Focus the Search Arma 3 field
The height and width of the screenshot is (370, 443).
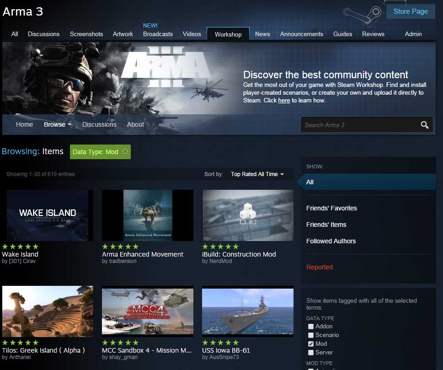[x=362, y=125]
